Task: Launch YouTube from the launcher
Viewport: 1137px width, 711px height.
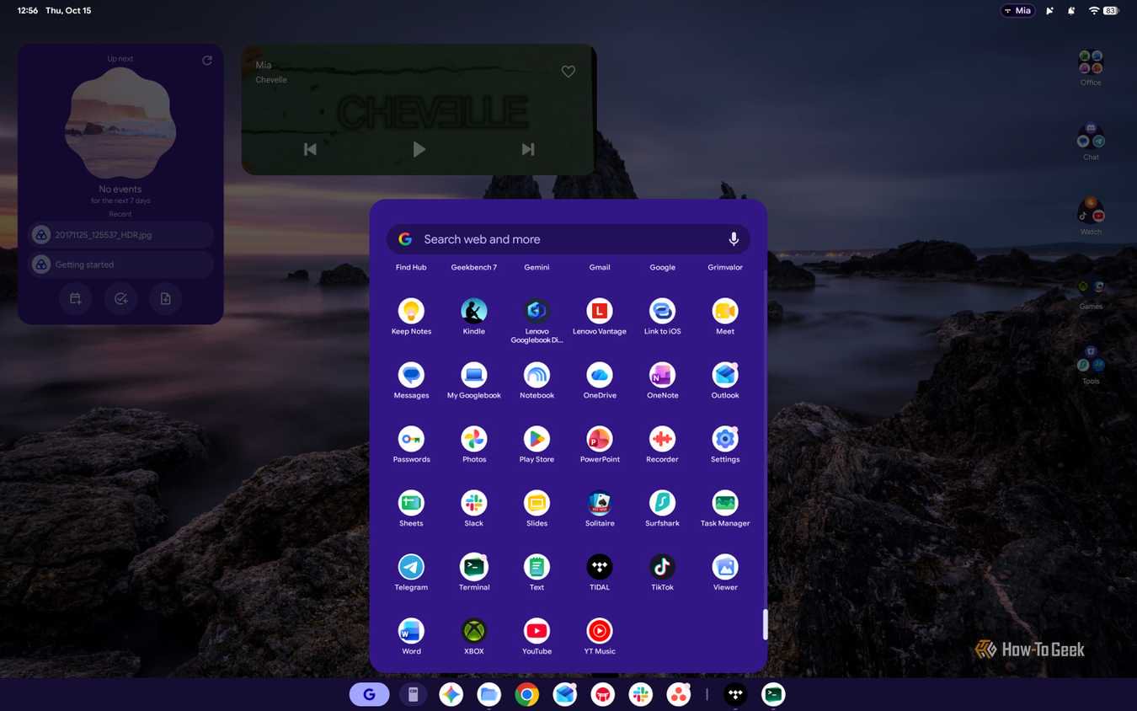Action: pyautogui.click(x=536, y=631)
